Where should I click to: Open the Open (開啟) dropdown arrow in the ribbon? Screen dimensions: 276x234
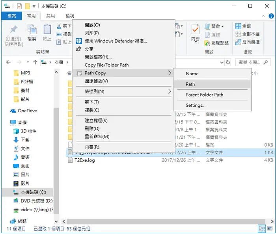[x=223, y=26]
